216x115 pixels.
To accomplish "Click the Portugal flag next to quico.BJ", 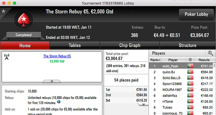I will pos(191,72).
